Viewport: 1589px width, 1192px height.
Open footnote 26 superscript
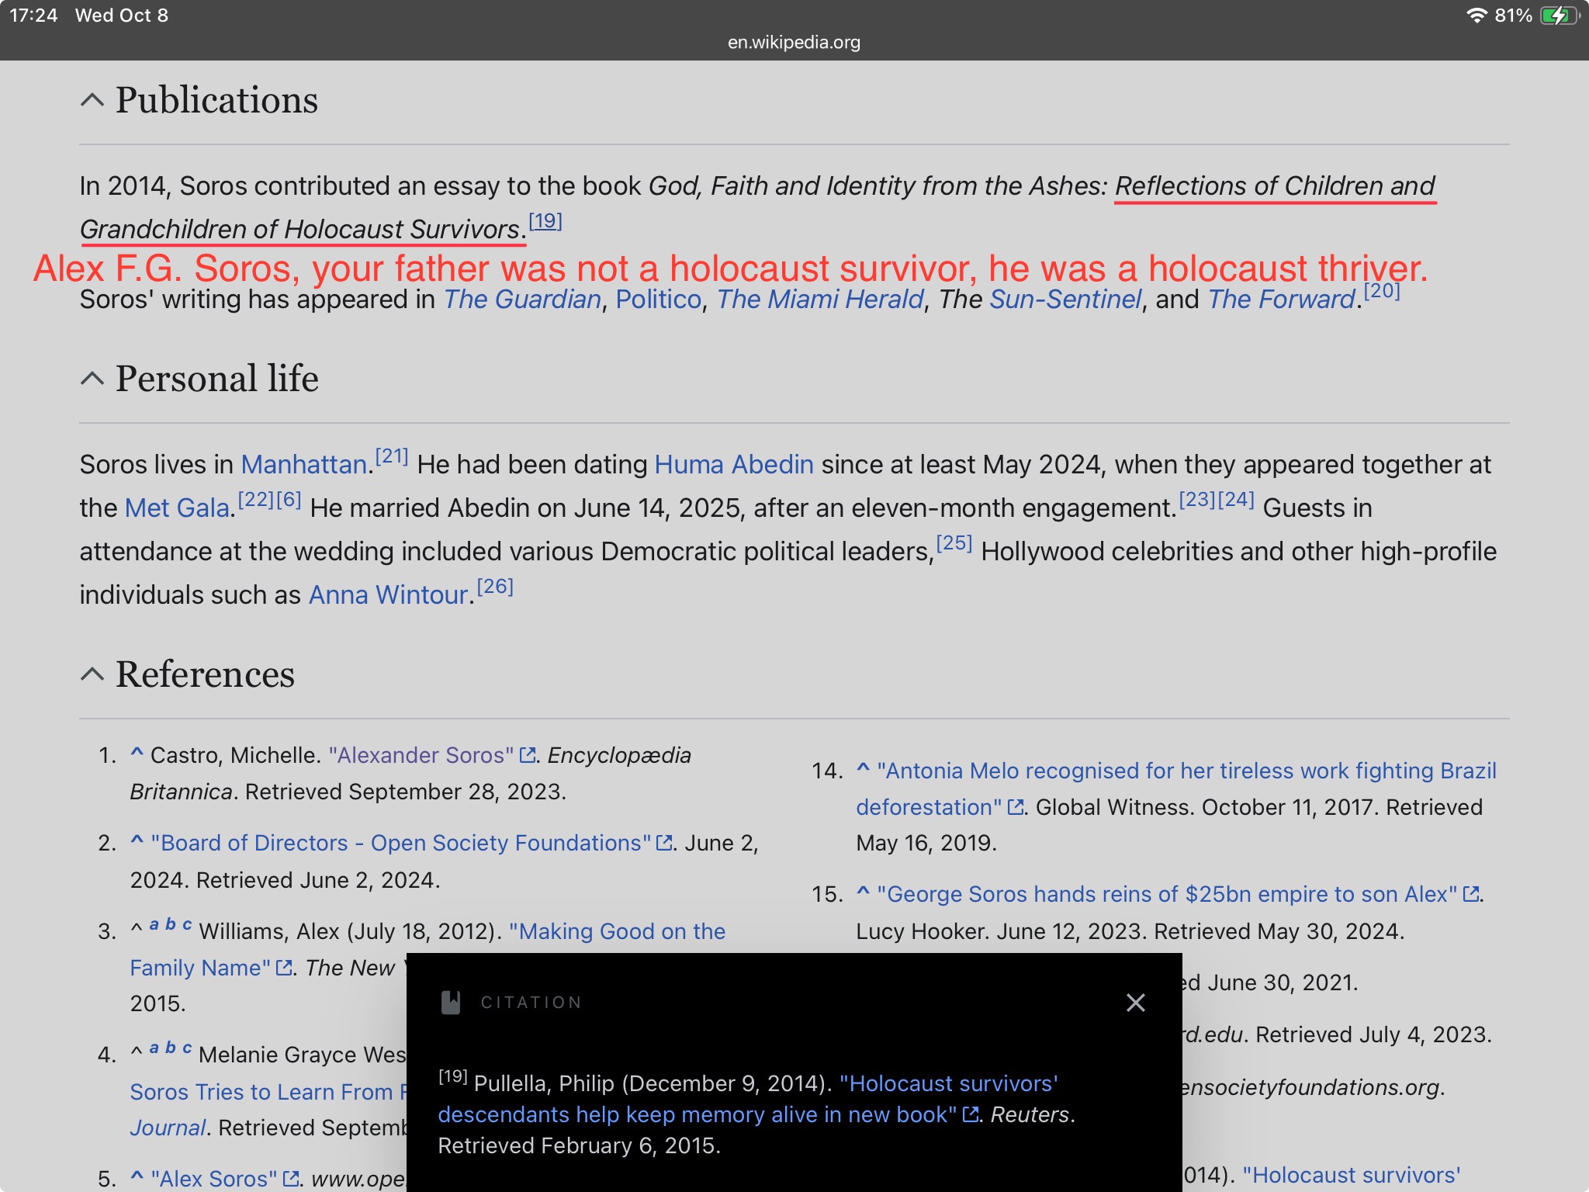(x=495, y=587)
